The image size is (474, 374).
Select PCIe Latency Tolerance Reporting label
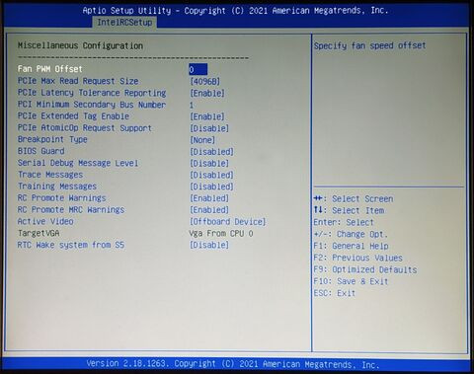[x=92, y=93]
